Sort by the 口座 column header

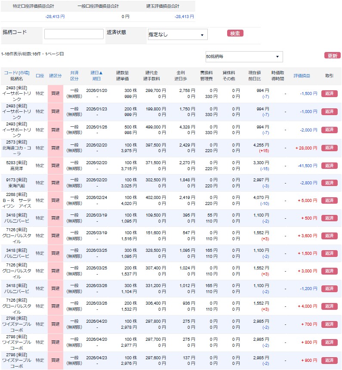(40, 76)
